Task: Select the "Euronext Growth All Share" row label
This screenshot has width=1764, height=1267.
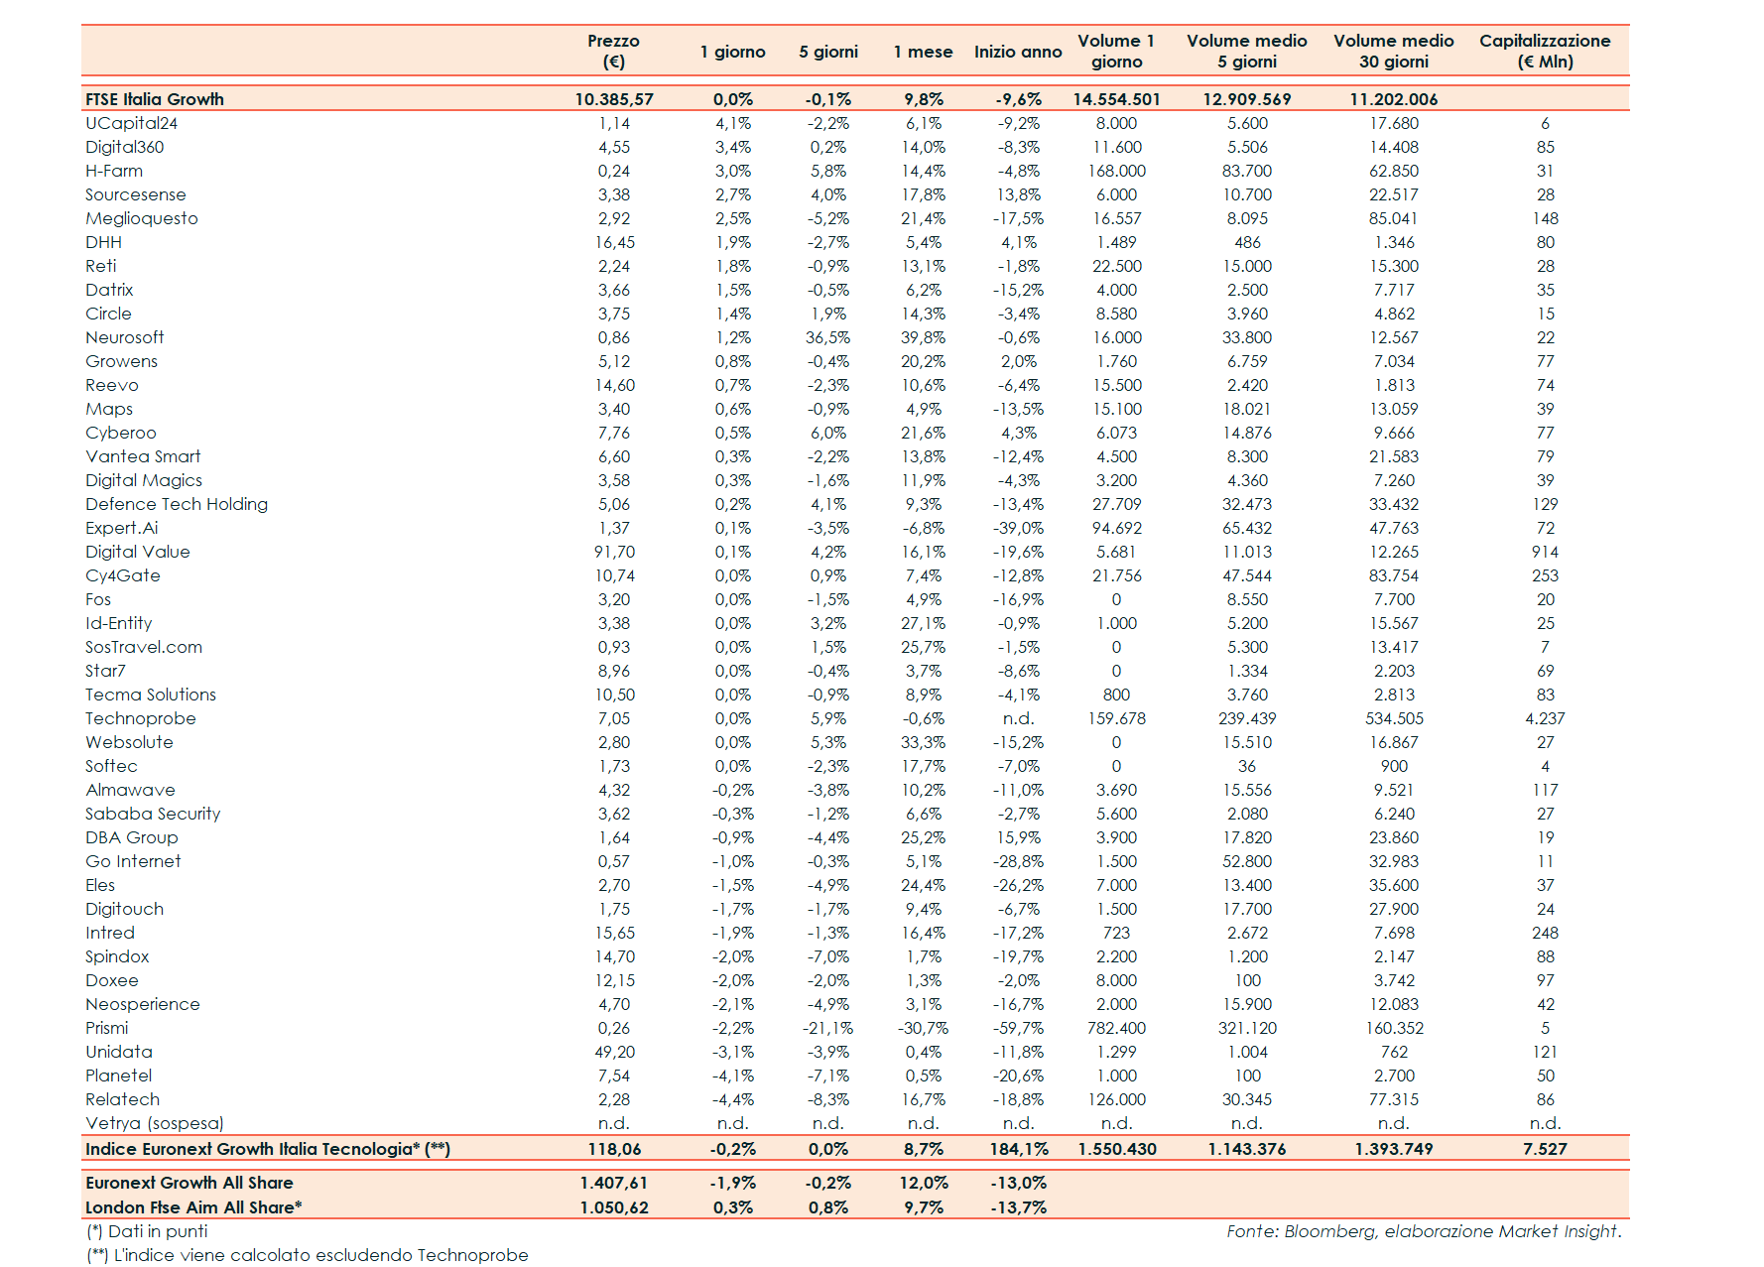Action: 189,1183
